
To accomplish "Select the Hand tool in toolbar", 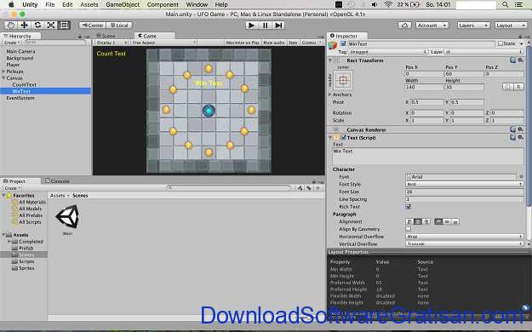I will coord(11,26).
